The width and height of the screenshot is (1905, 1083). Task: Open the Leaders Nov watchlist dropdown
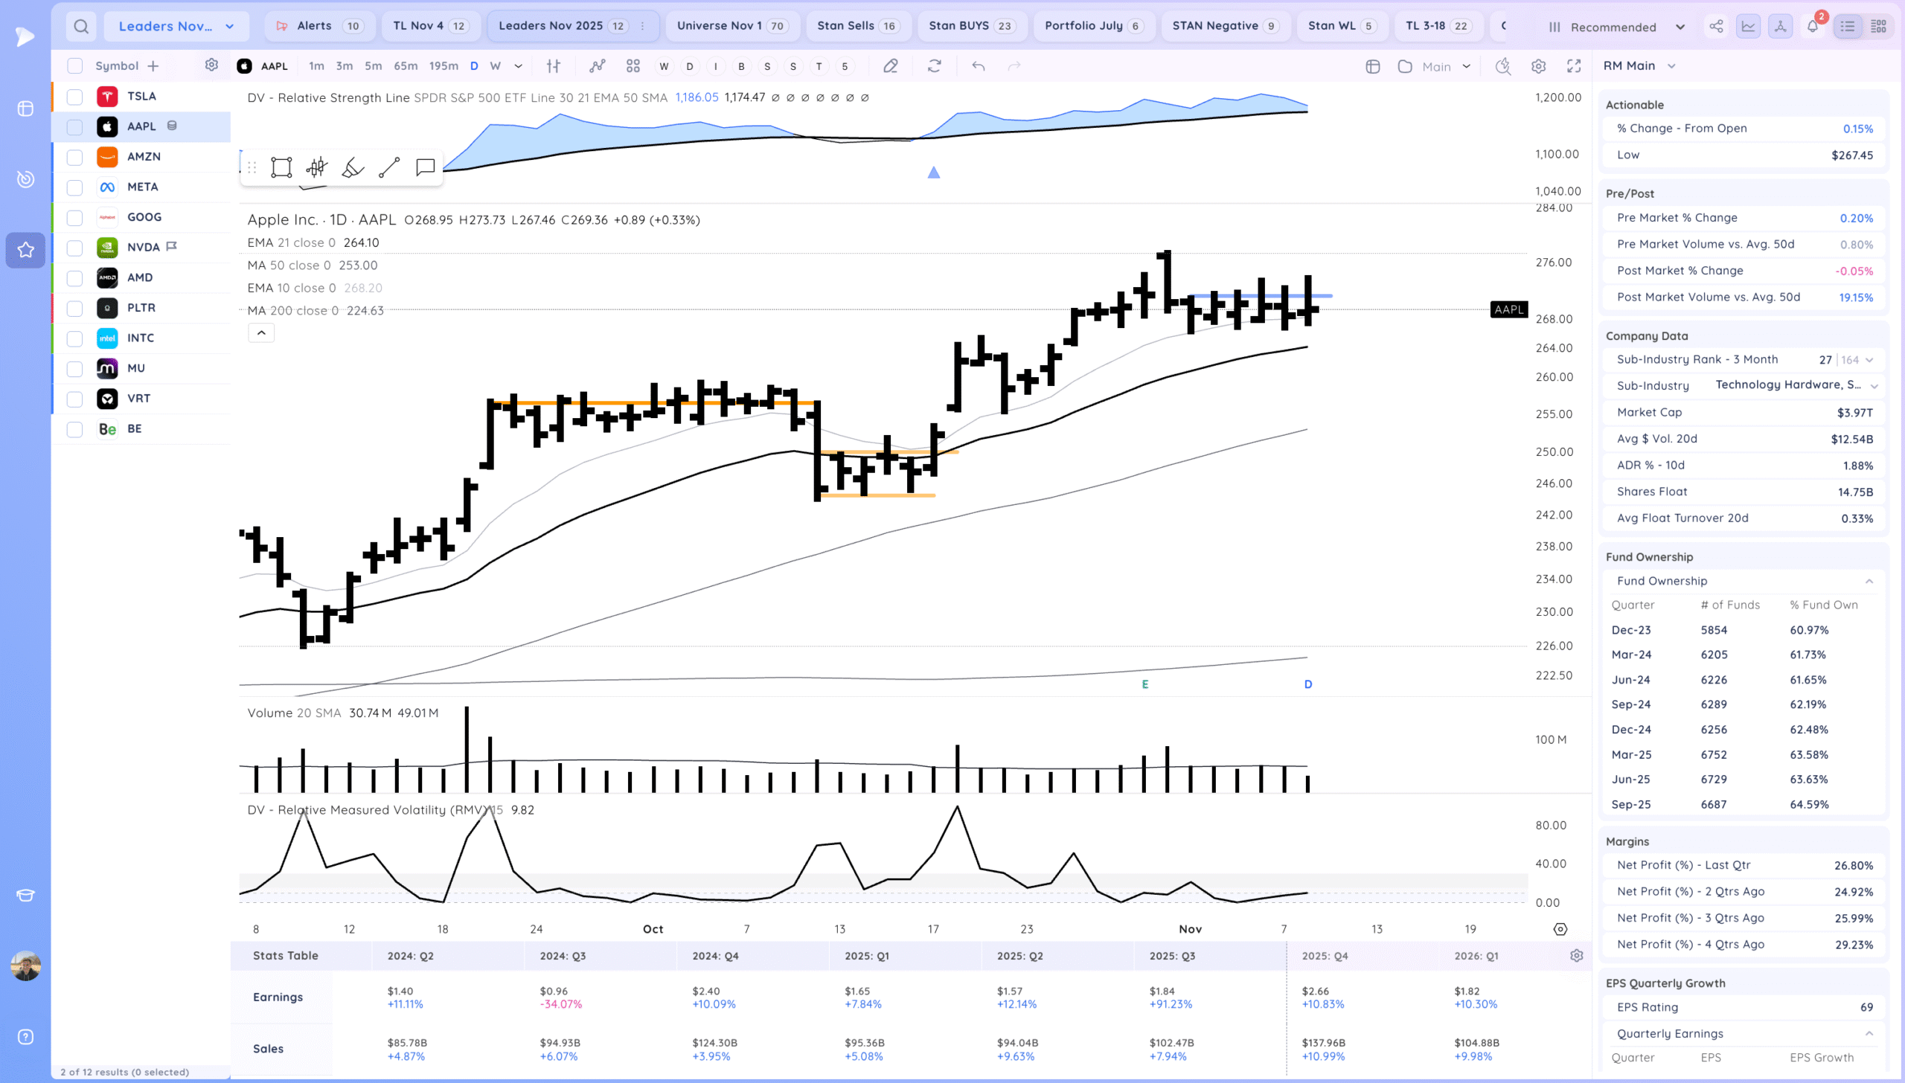176,27
